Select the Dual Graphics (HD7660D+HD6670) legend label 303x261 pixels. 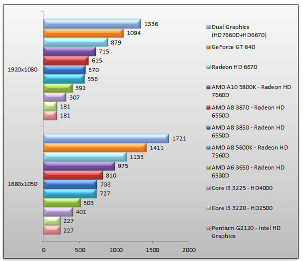(x=239, y=31)
